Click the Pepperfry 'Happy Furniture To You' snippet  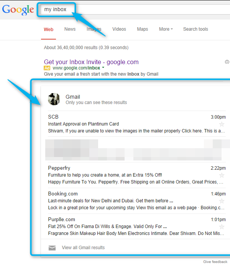point(136,182)
